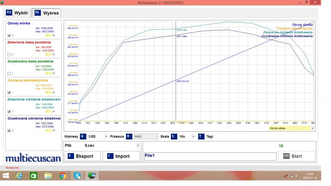The height and width of the screenshot is (186, 331).
Task: Open the Wykres tab
Action: [x=47, y=13]
